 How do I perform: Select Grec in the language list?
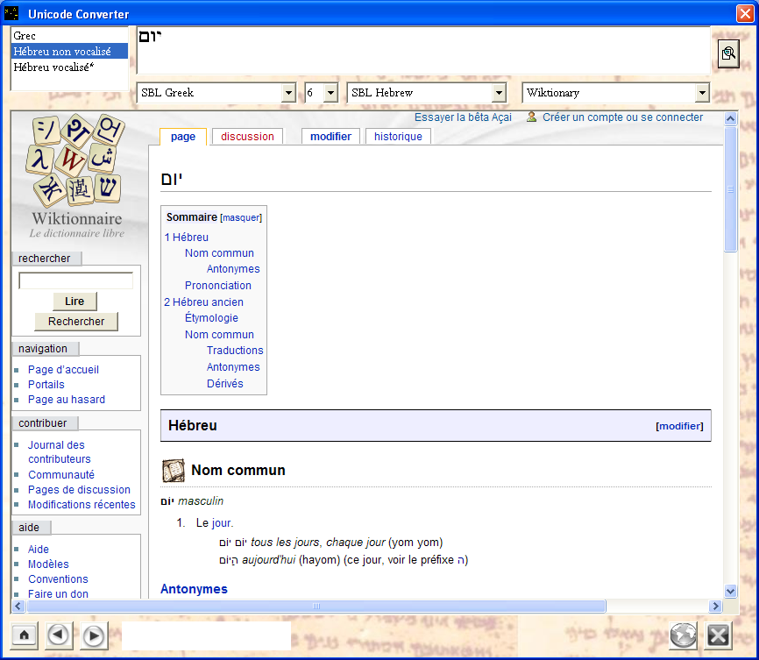coord(70,35)
